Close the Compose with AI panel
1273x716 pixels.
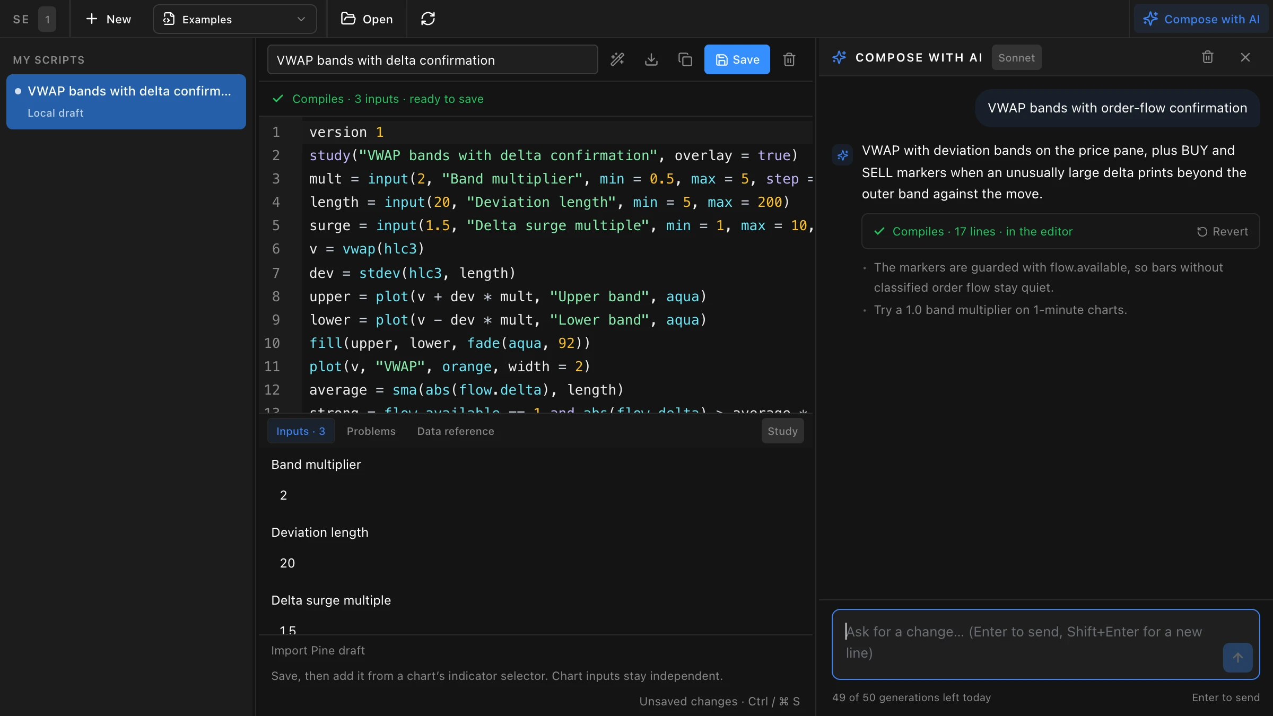1245,57
